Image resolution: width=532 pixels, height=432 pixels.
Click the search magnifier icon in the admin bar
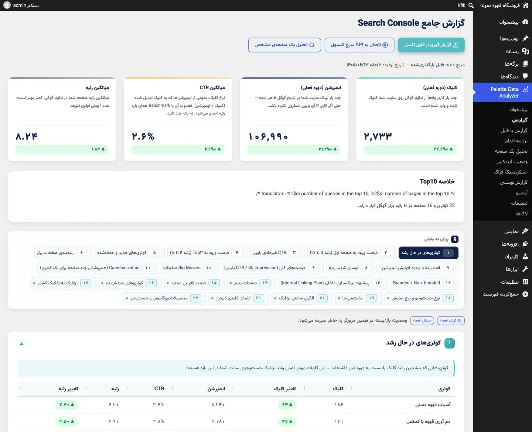coord(471,6)
